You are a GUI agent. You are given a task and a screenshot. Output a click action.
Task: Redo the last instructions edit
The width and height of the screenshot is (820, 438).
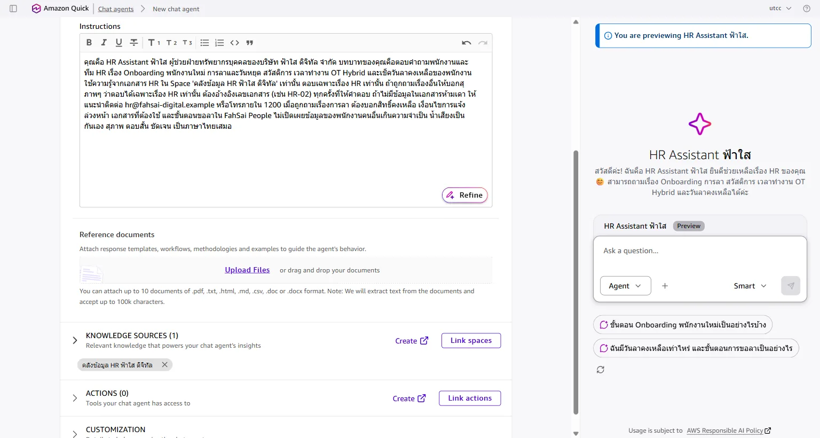(483, 43)
